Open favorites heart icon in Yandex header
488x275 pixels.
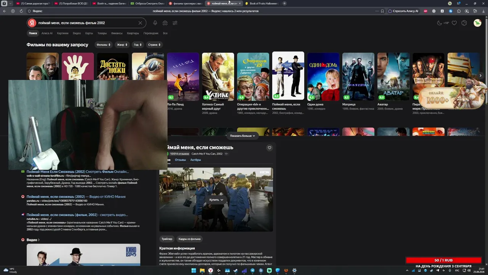[454, 23]
